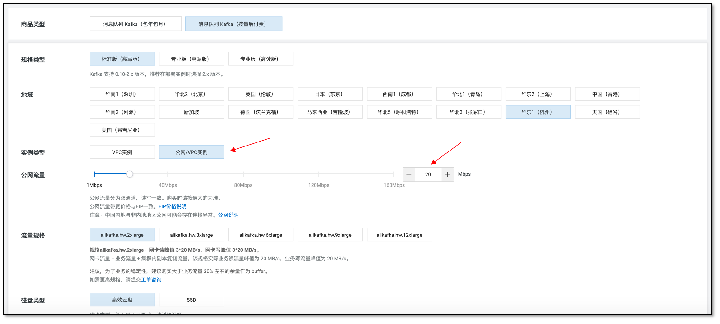The width and height of the screenshot is (720, 324).
Task: Open the 公网说明 link
Action: [228, 215]
